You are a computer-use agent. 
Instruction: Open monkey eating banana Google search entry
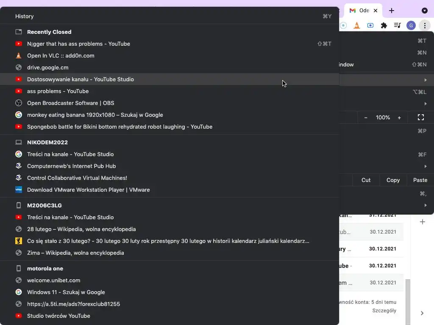tap(170, 115)
